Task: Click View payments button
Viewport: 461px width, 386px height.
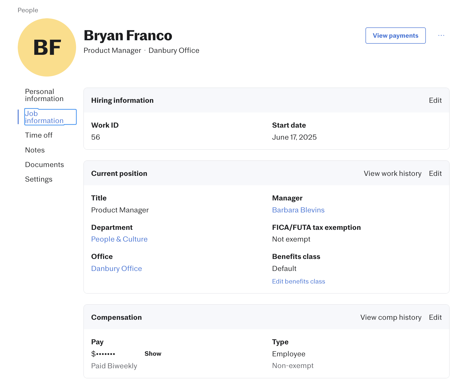Action: point(395,35)
